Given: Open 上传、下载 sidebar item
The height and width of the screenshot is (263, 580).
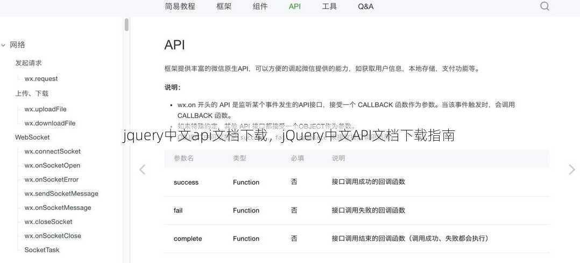Looking at the screenshot, I should [32, 93].
